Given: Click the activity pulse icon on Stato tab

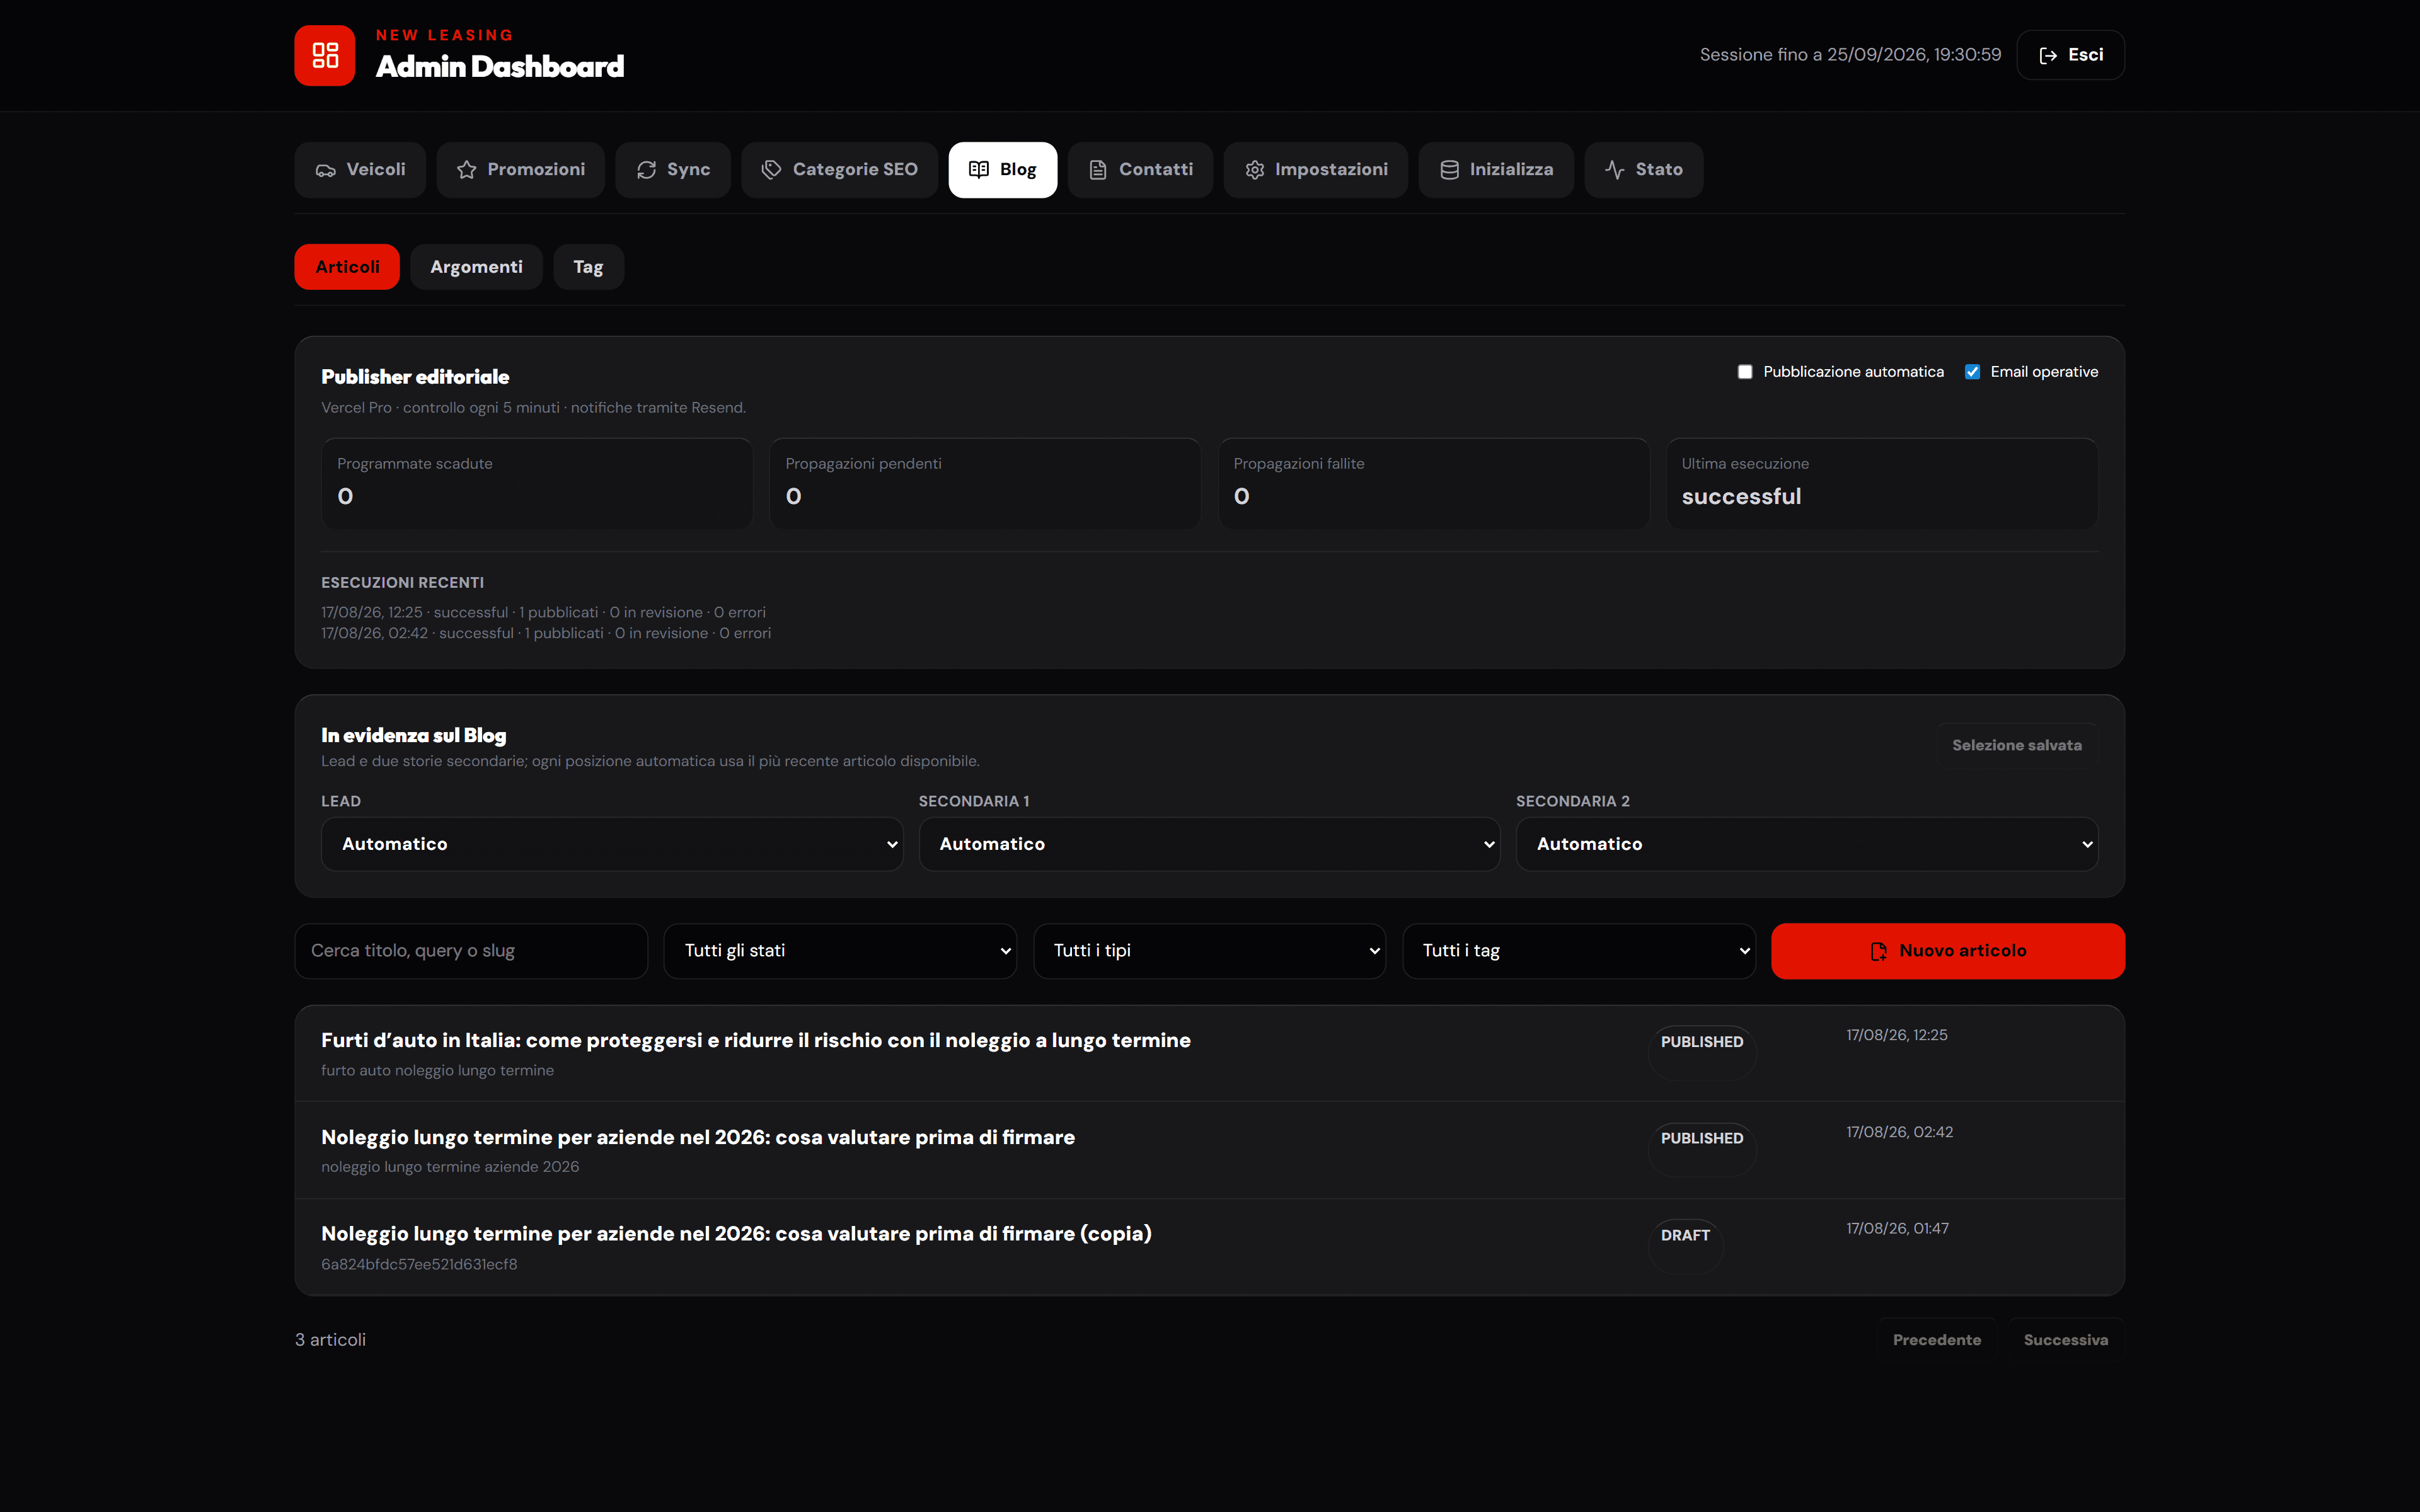Looking at the screenshot, I should (1615, 170).
